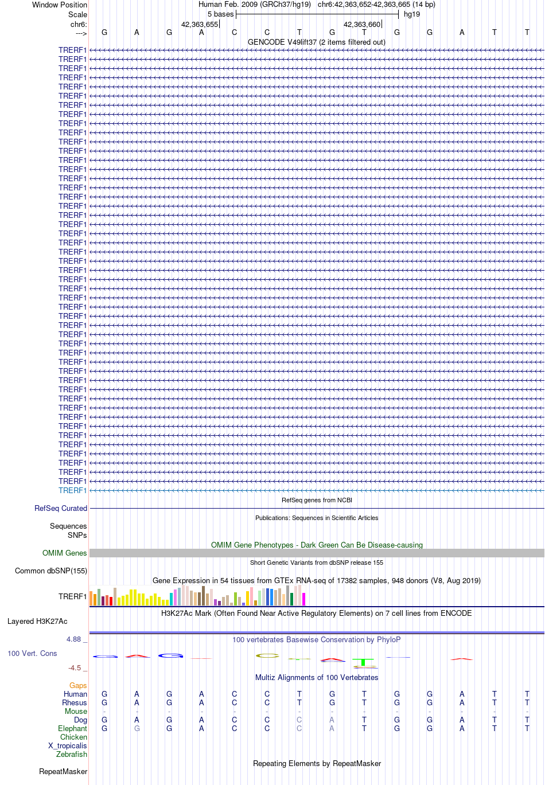Screen dimensions: 545x785
Task: Click the 42,363,655 coordinate marker
Action: (200, 25)
